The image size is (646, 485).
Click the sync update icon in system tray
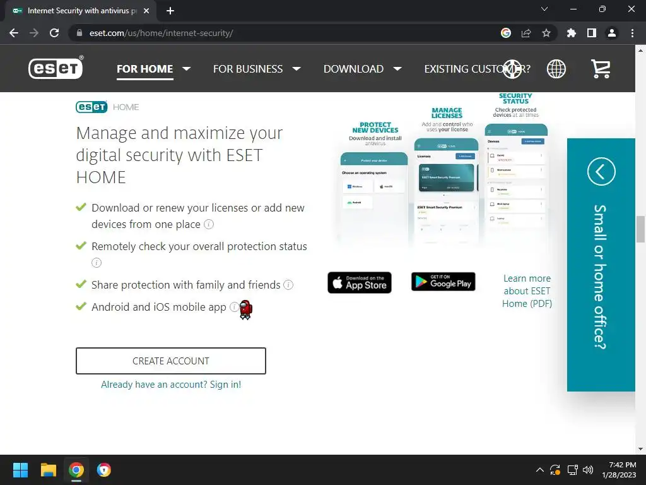[x=555, y=470]
